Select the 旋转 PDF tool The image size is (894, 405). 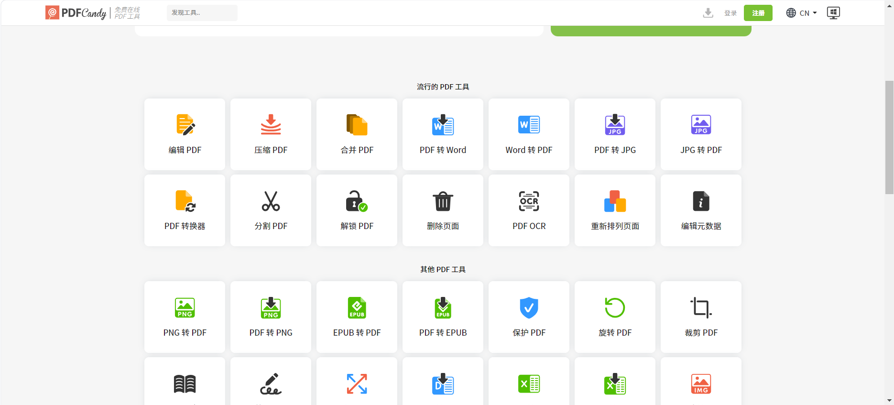[x=615, y=317]
